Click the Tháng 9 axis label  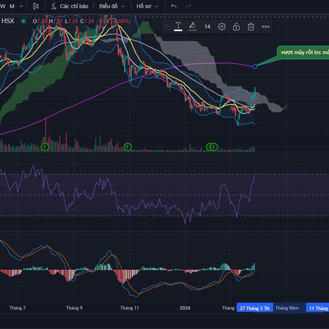point(74,308)
